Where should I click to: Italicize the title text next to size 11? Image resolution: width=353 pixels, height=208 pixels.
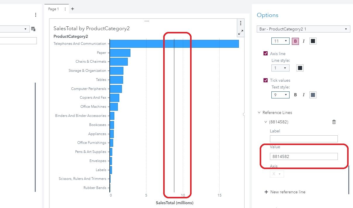[x=304, y=41]
